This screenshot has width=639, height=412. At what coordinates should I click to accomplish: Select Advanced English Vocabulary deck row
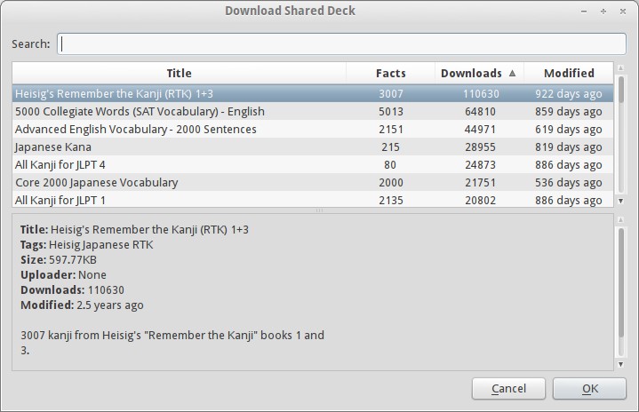point(313,129)
